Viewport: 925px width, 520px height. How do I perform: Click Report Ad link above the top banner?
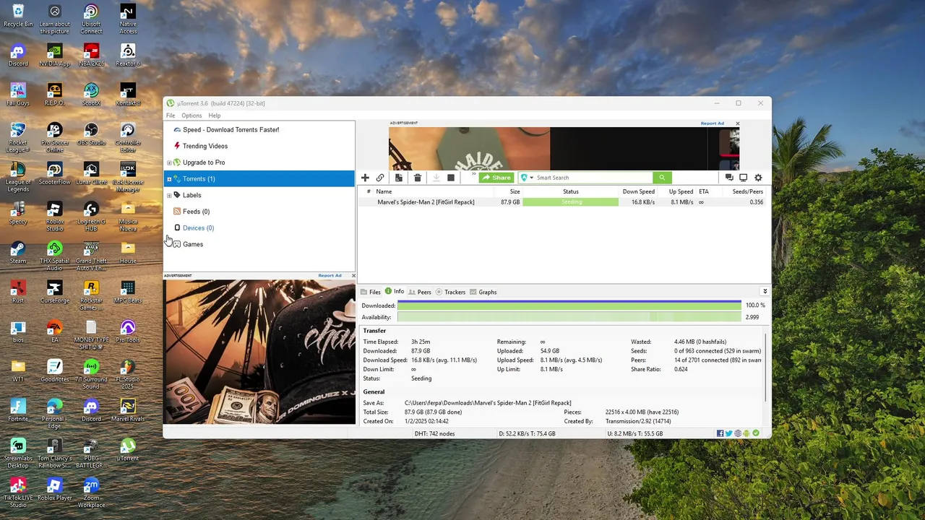(x=712, y=123)
